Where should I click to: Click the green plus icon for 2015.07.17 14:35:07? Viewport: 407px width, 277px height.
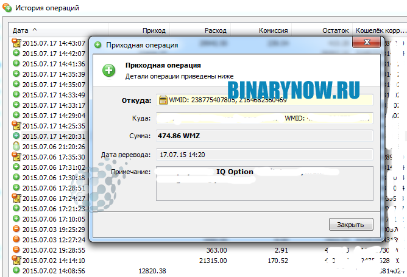16,84
